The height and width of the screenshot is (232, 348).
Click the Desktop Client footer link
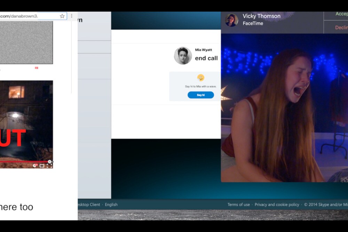(x=89, y=205)
